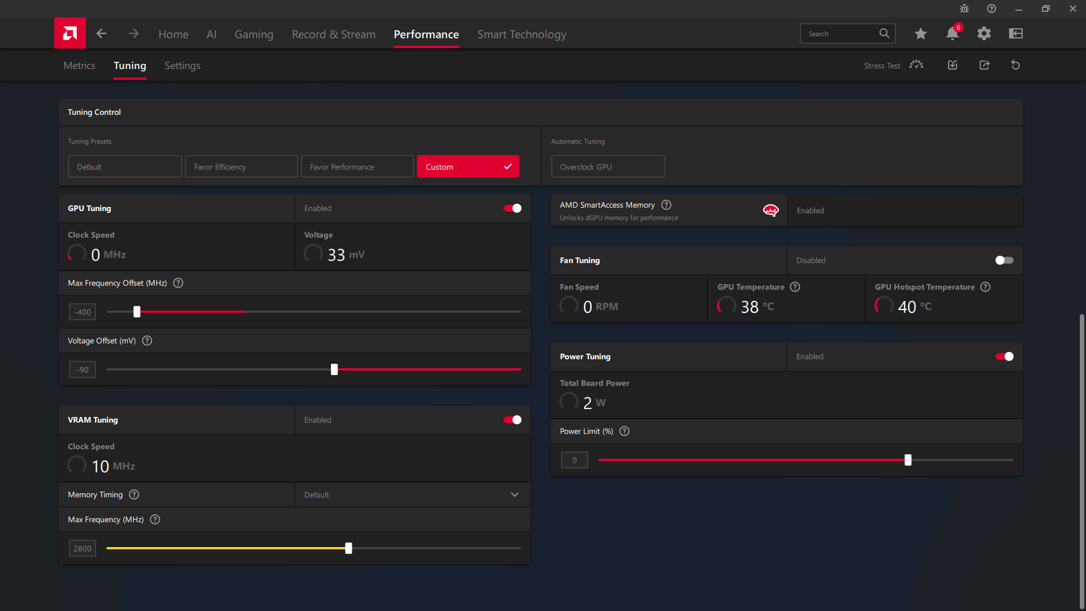Open AMD SmartAccess Memory help icon
Viewport: 1086px width, 611px height.
(666, 205)
